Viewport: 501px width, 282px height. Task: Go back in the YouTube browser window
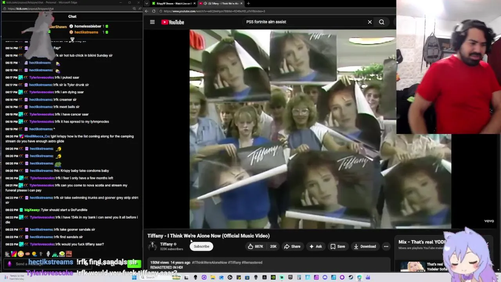pyautogui.click(x=147, y=11)
